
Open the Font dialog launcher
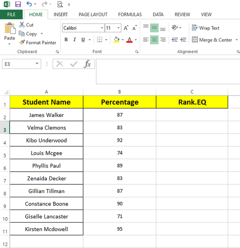(137, 52)
